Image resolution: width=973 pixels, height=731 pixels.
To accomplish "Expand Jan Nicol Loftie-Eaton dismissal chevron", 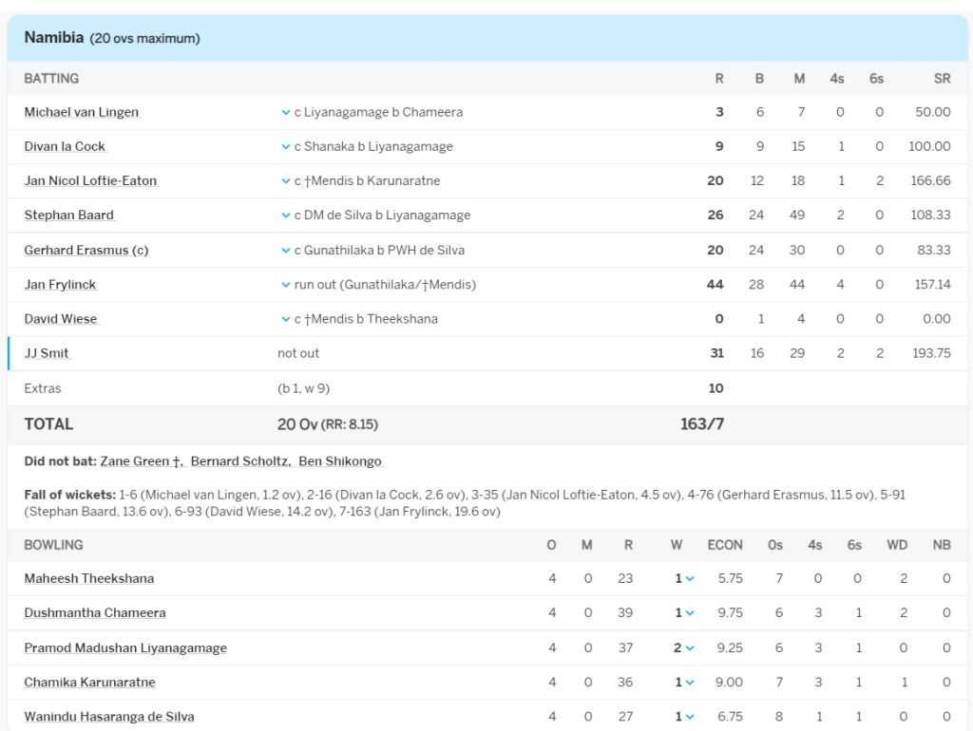I will point(285,181).
